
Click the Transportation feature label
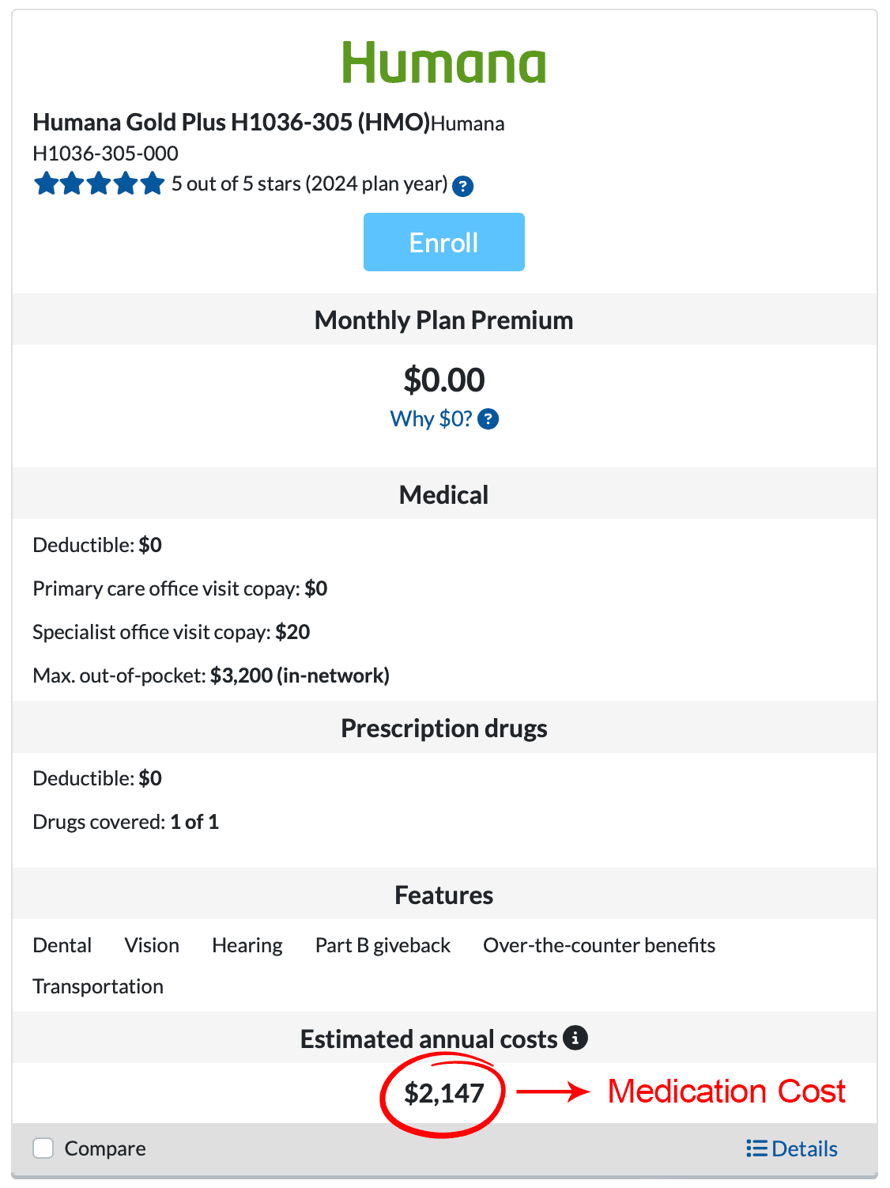point(98,986)
